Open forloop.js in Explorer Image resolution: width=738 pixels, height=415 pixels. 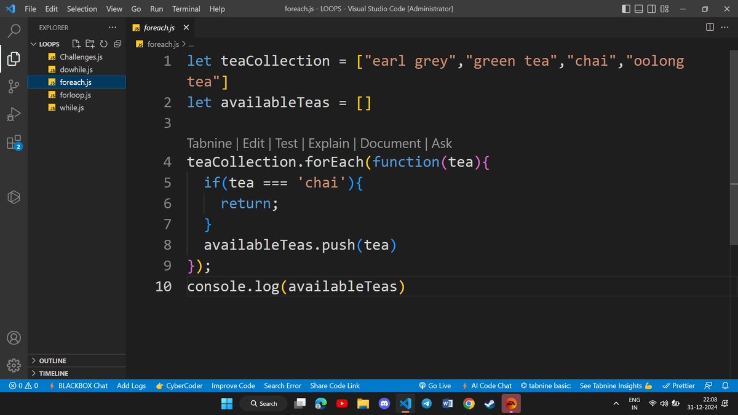click(x=77, y=95)
